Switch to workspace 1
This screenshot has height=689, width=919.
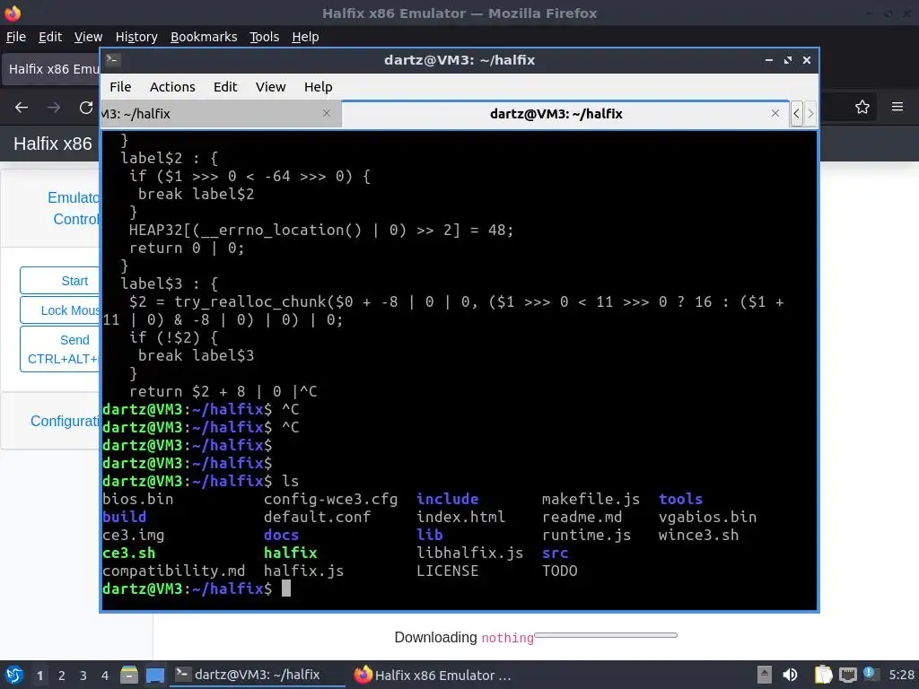pyautogui.click(x=39, y=676)
